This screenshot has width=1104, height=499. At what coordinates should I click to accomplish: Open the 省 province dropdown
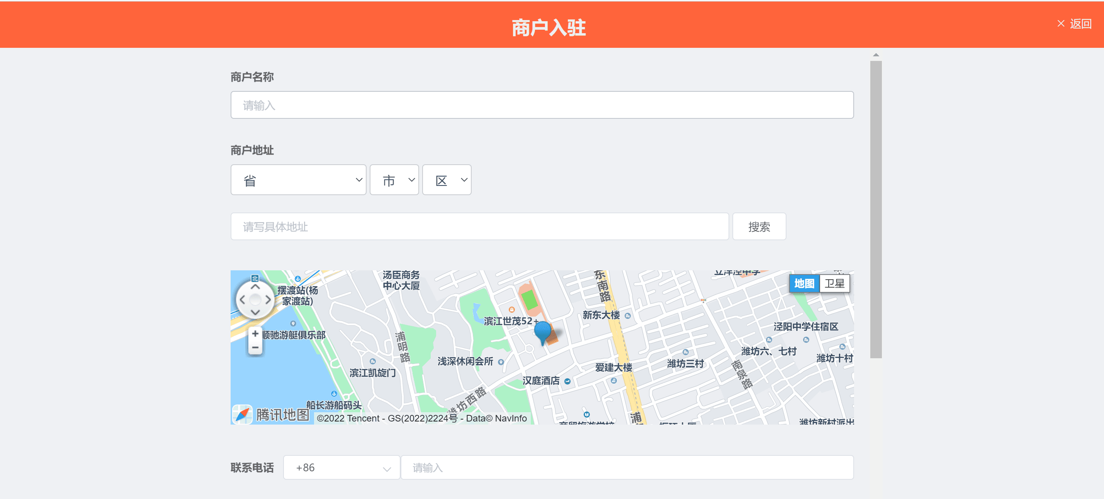[x=299, y=180]
